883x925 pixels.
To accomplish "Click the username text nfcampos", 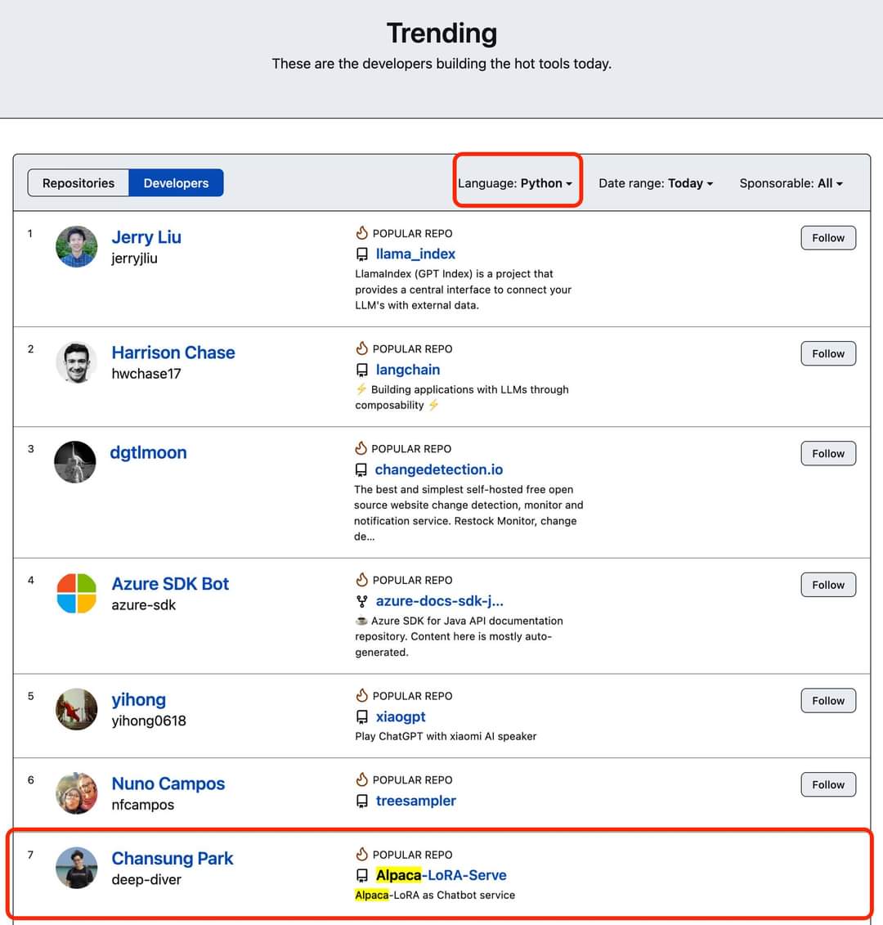I will pos(143,806).
